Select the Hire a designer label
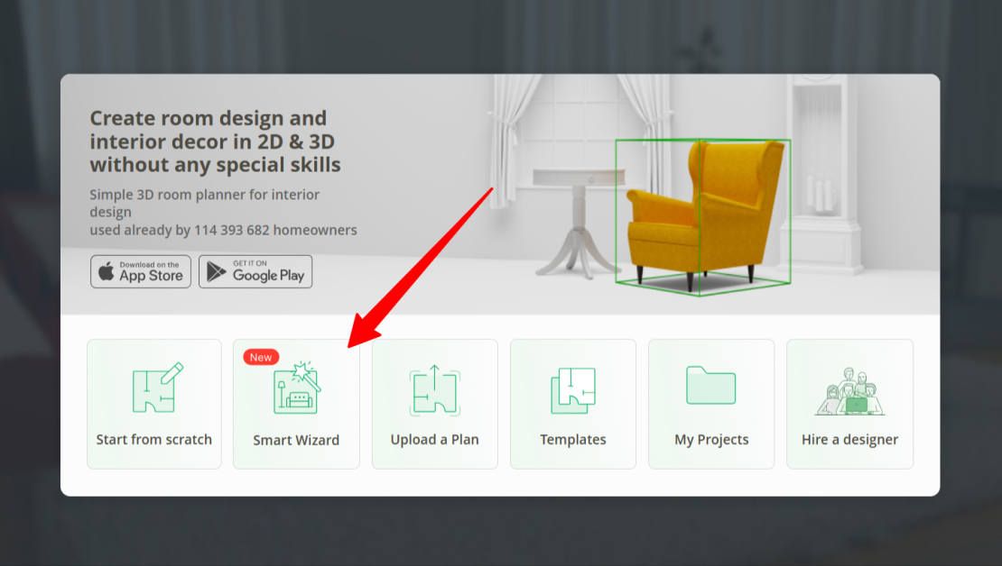This screenshot has width=1002, height=566. [850, 440]
